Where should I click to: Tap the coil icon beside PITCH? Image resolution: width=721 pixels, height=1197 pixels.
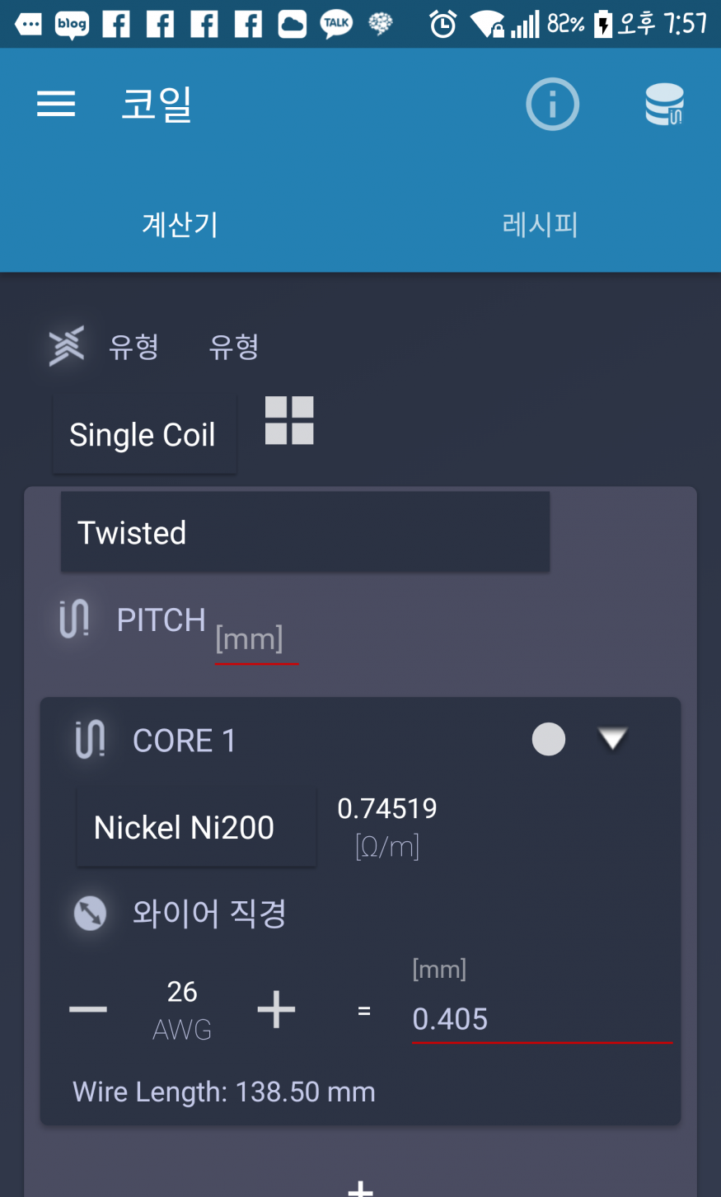(x=74, y=620)
